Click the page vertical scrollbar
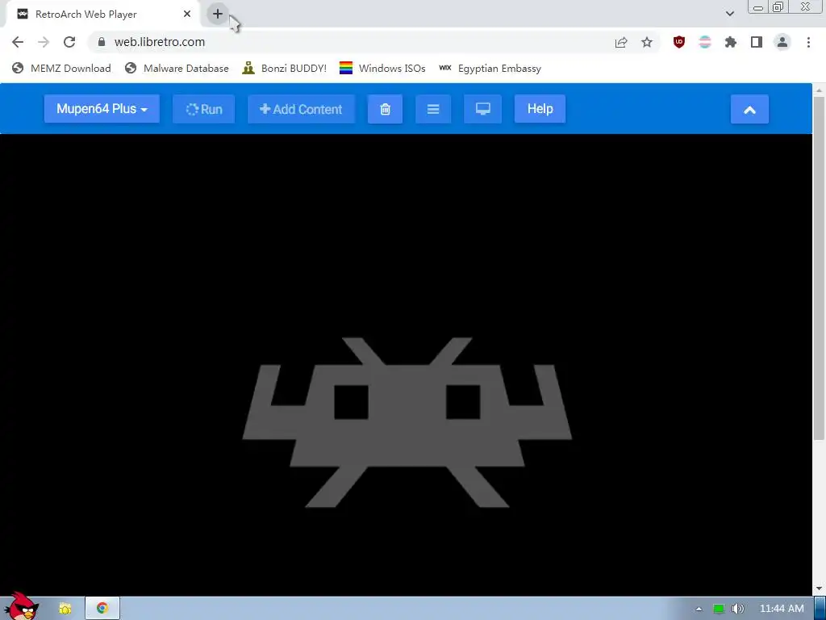The height and width of the screenshot is (620, 826). tap(819, 267)
